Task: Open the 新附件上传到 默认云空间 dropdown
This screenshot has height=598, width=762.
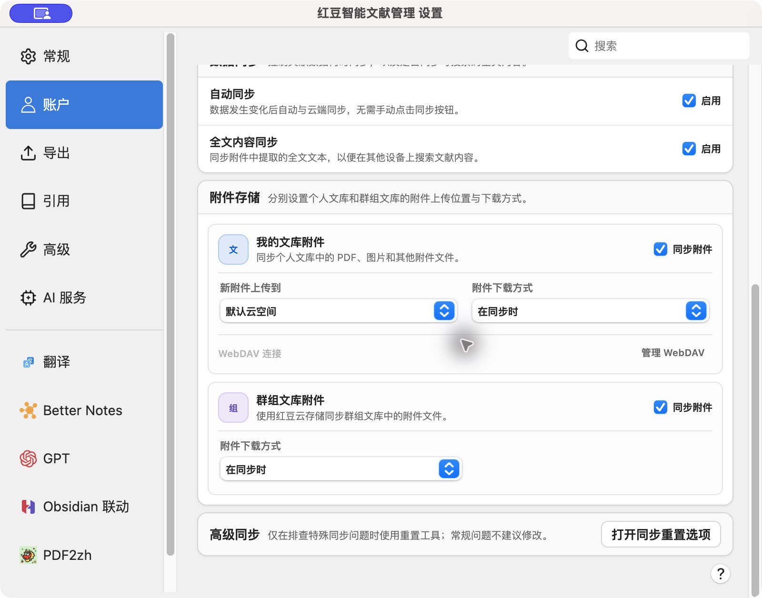Action: [x=338, y=311]
